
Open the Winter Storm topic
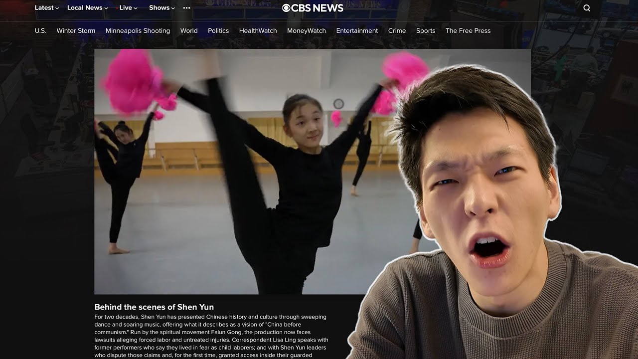[x=76, y=31]
